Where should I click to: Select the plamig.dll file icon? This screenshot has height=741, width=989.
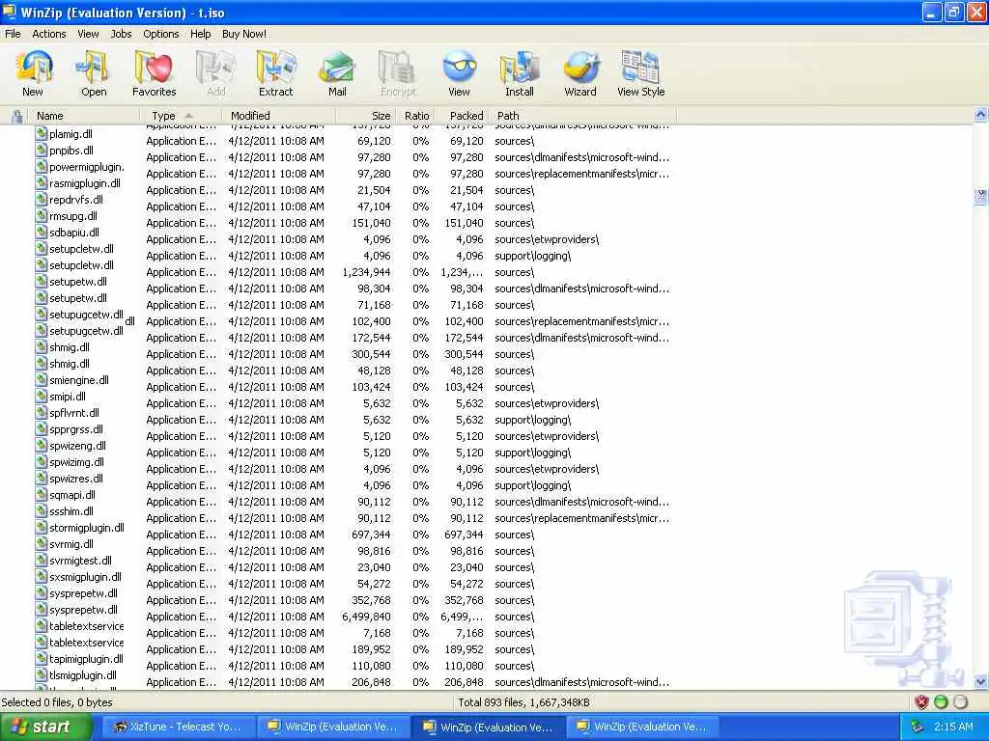(x=42, y=133)
